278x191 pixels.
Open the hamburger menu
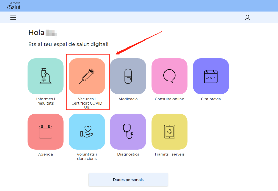pyautogui.click(x=13, y=18)
